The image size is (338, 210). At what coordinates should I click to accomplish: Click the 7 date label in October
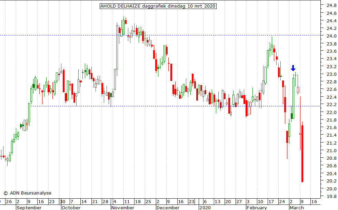(72, 202)
